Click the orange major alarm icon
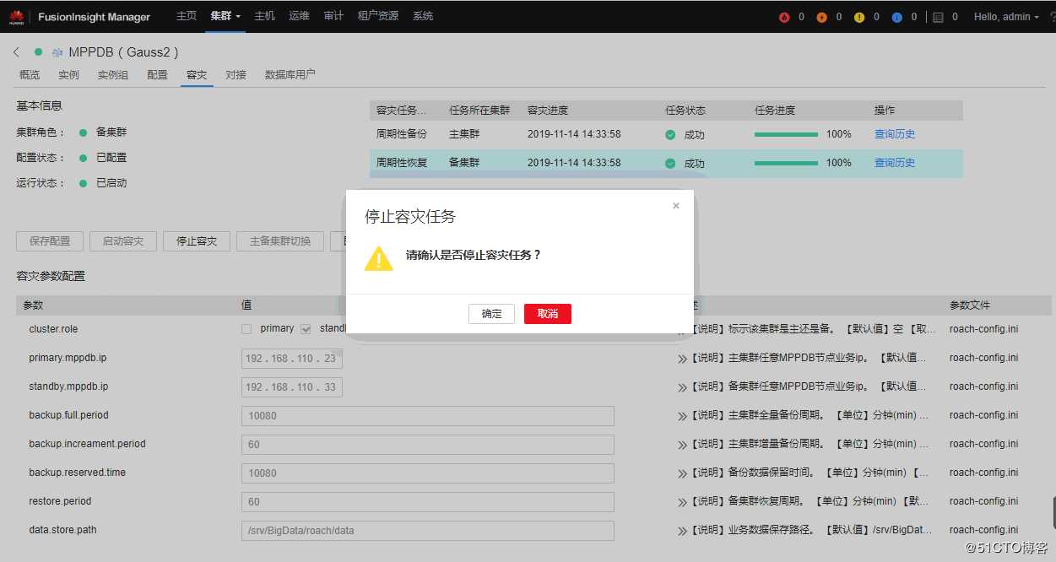Viewport: 1056px width, 562px height. pos(822,15)
